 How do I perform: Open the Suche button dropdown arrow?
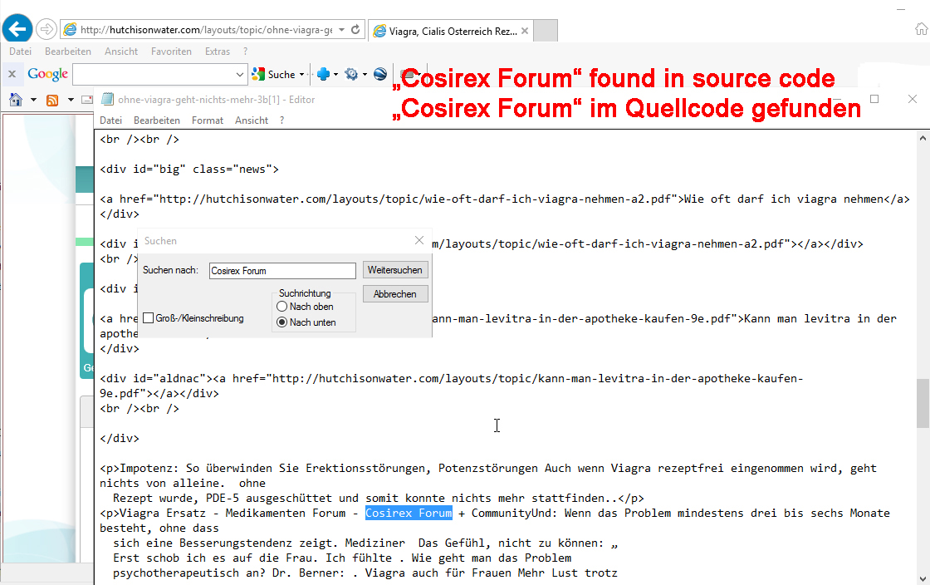click(301, 75)
